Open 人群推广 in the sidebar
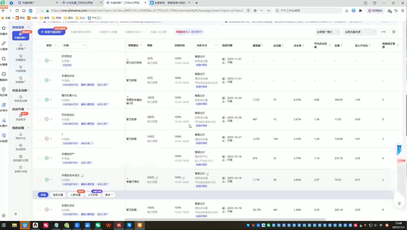This screenshot has height=230, width=407. pos(20,47)
